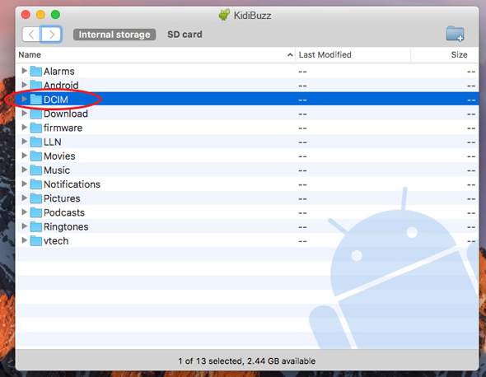Click the Music folder icon
Screen dimensions: 486x377
click(x=36, y=170)
